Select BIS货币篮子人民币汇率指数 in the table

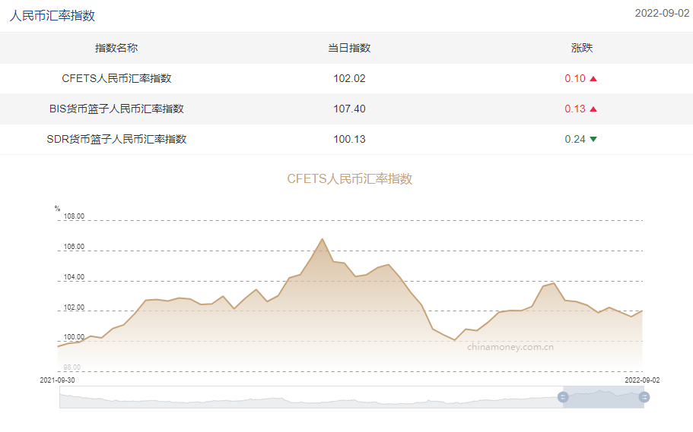[116, 109]
